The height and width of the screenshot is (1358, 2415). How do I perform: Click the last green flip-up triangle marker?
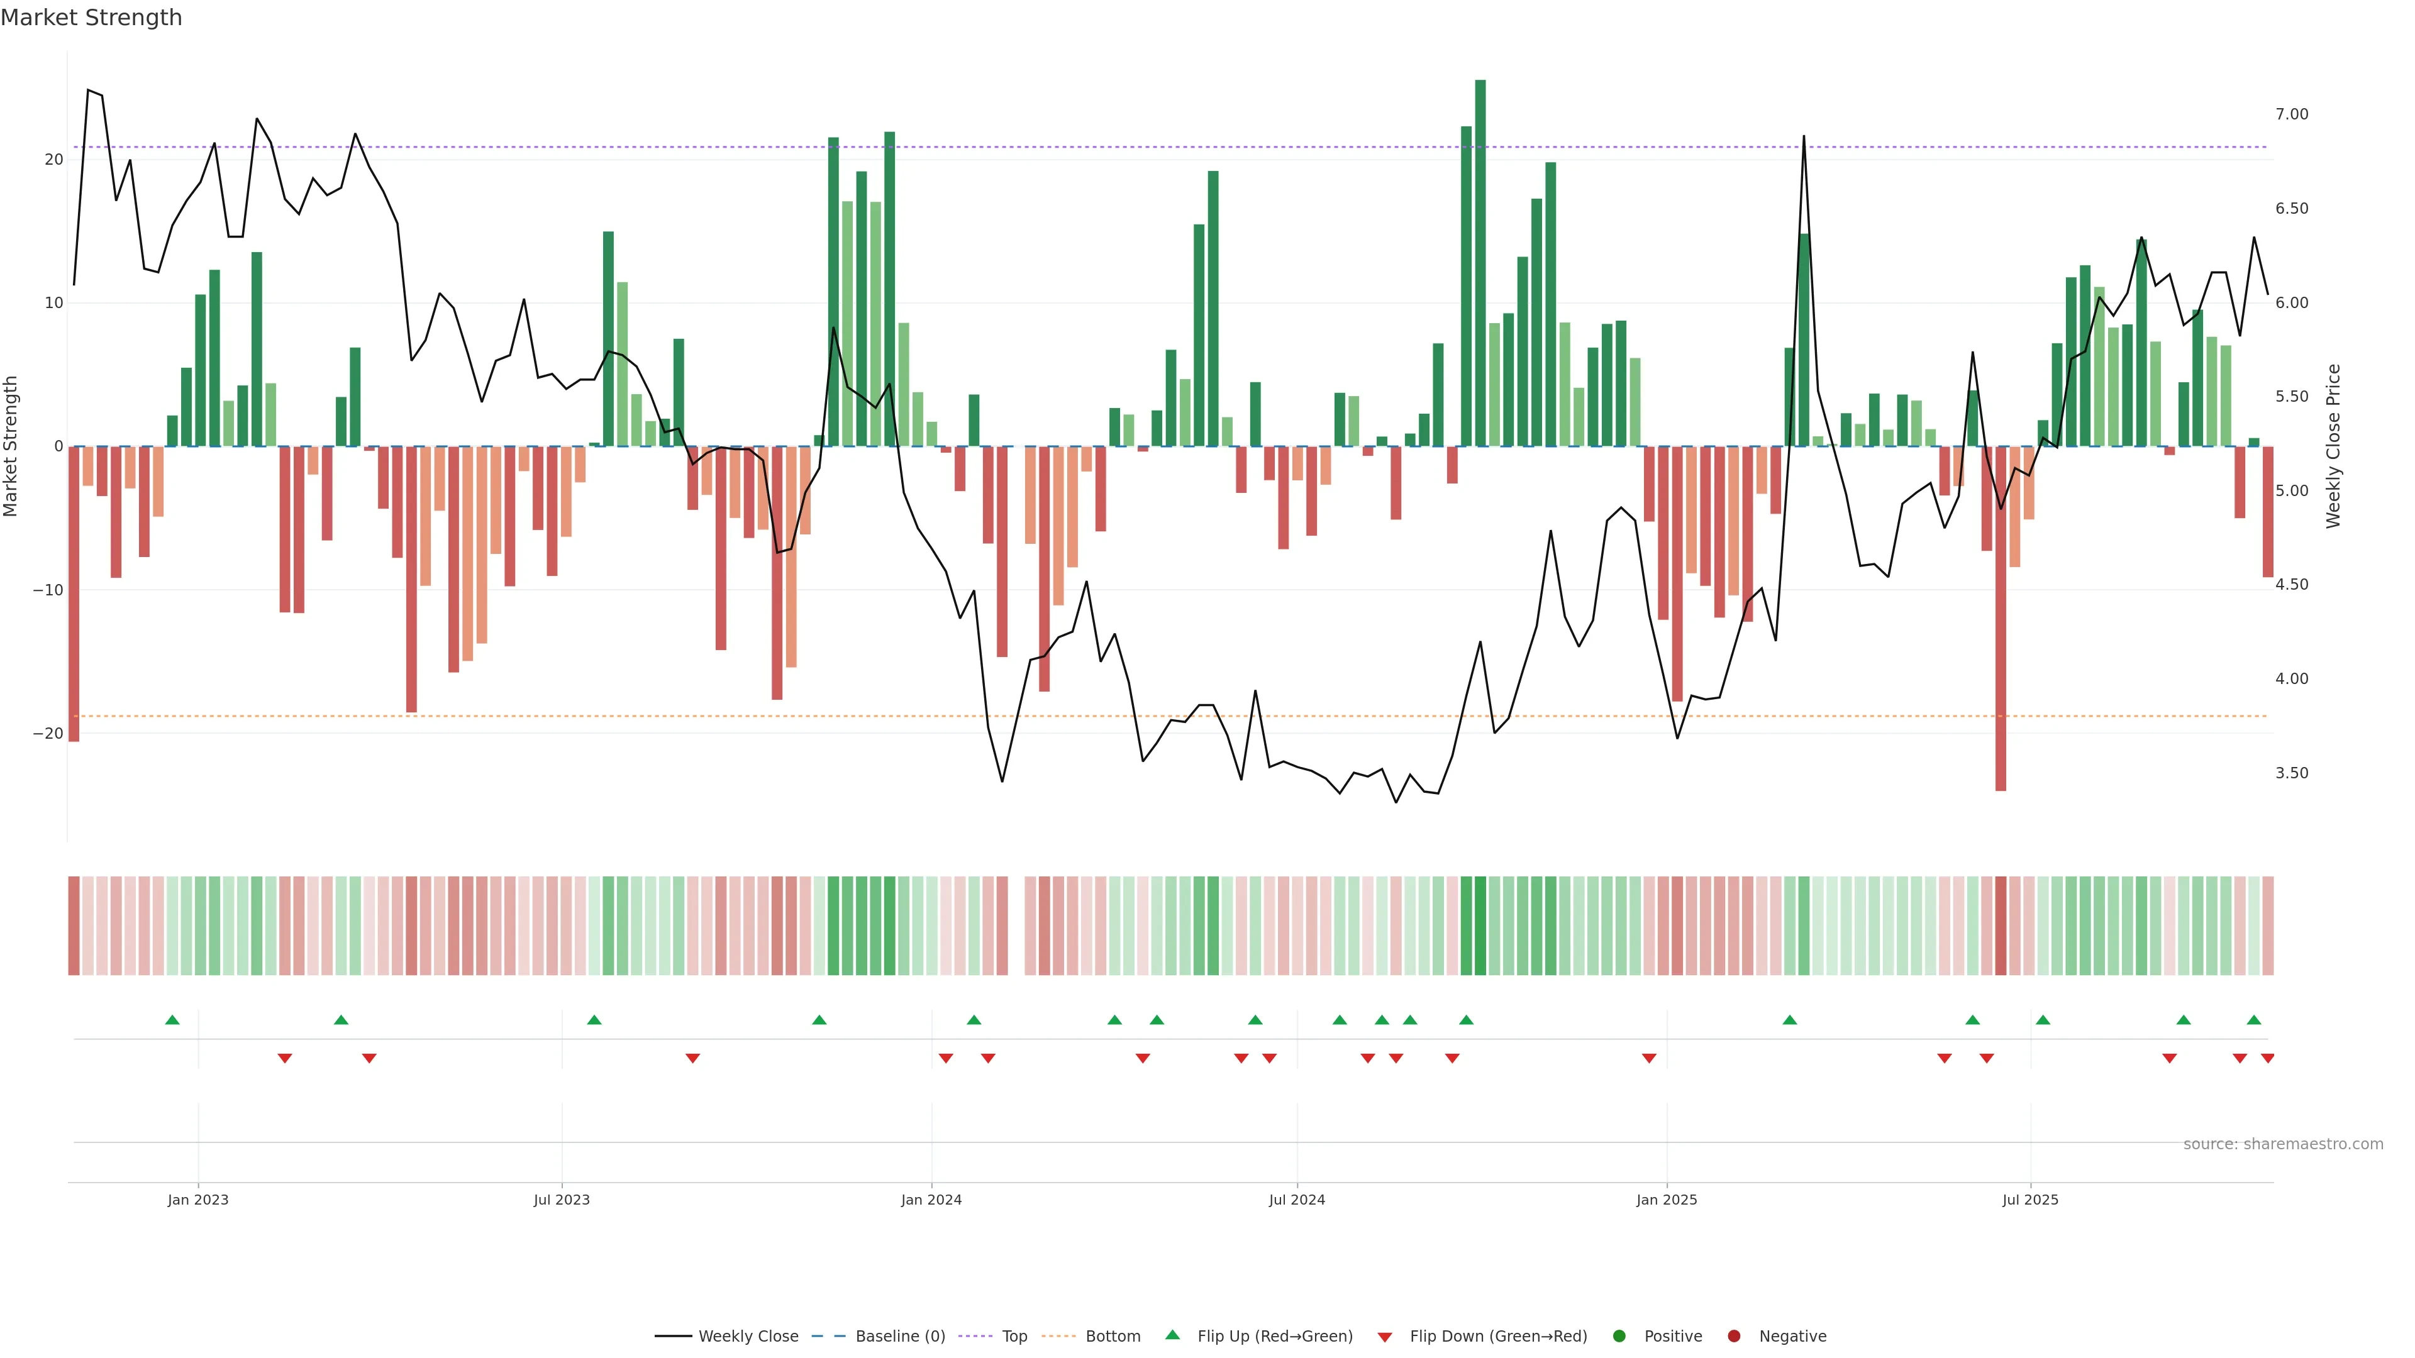(x=2254, y=1020)
